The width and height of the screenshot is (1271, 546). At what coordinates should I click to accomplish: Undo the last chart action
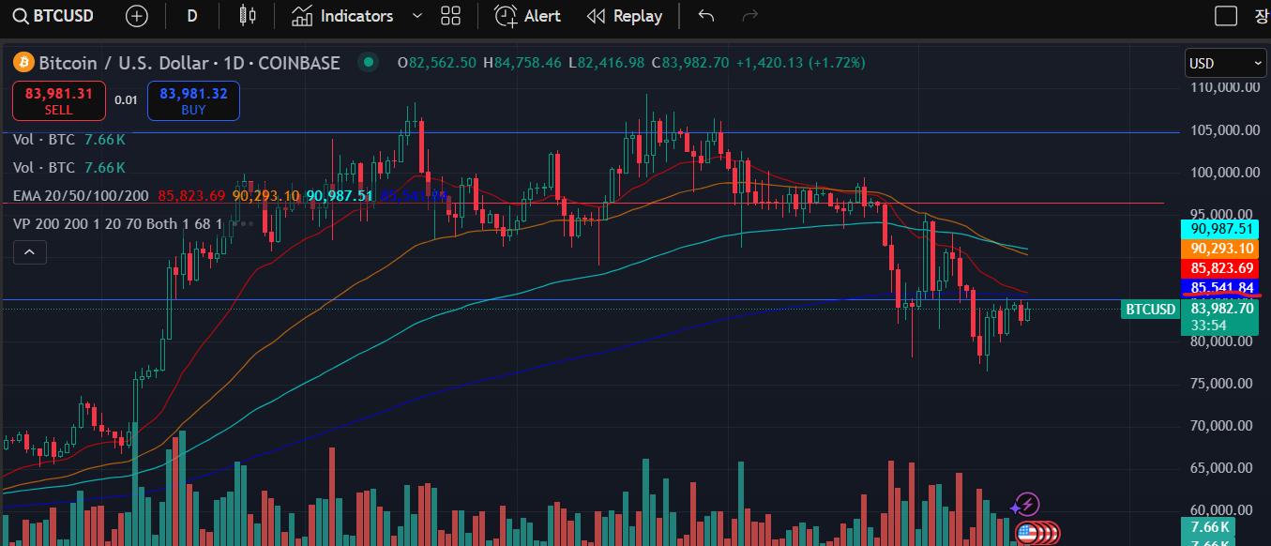(x=706, y=16)
